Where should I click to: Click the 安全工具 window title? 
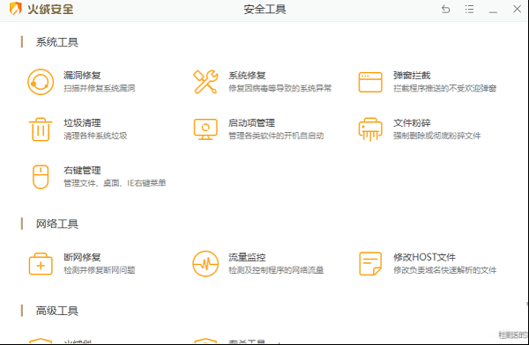[x=264, y=9]
